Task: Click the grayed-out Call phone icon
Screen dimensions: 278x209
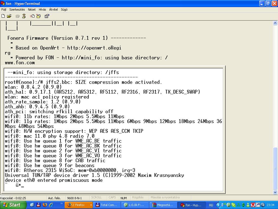Action: pos(17,16)
